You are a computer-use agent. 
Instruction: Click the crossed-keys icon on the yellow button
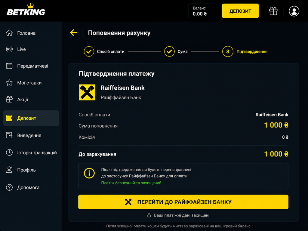[x=128, y=202]
